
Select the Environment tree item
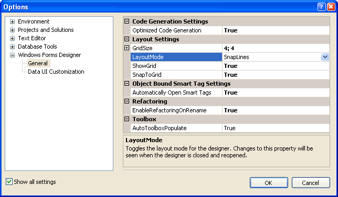[x=34, y=21]
